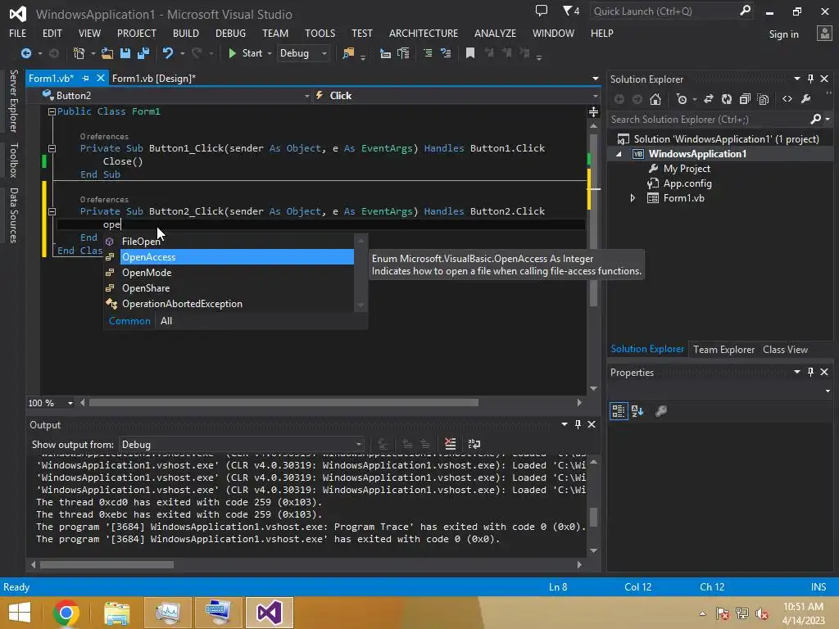This screenshot has height=629, width=839.
Task: Click the Save All icon
Action: (143, 53)
